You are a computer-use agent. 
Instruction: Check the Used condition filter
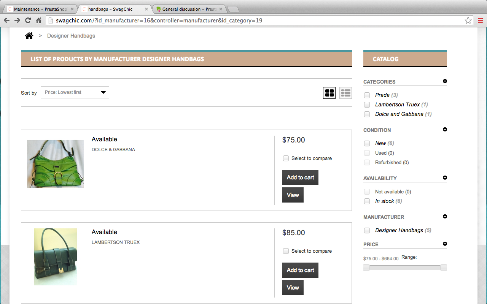point(367,153)
